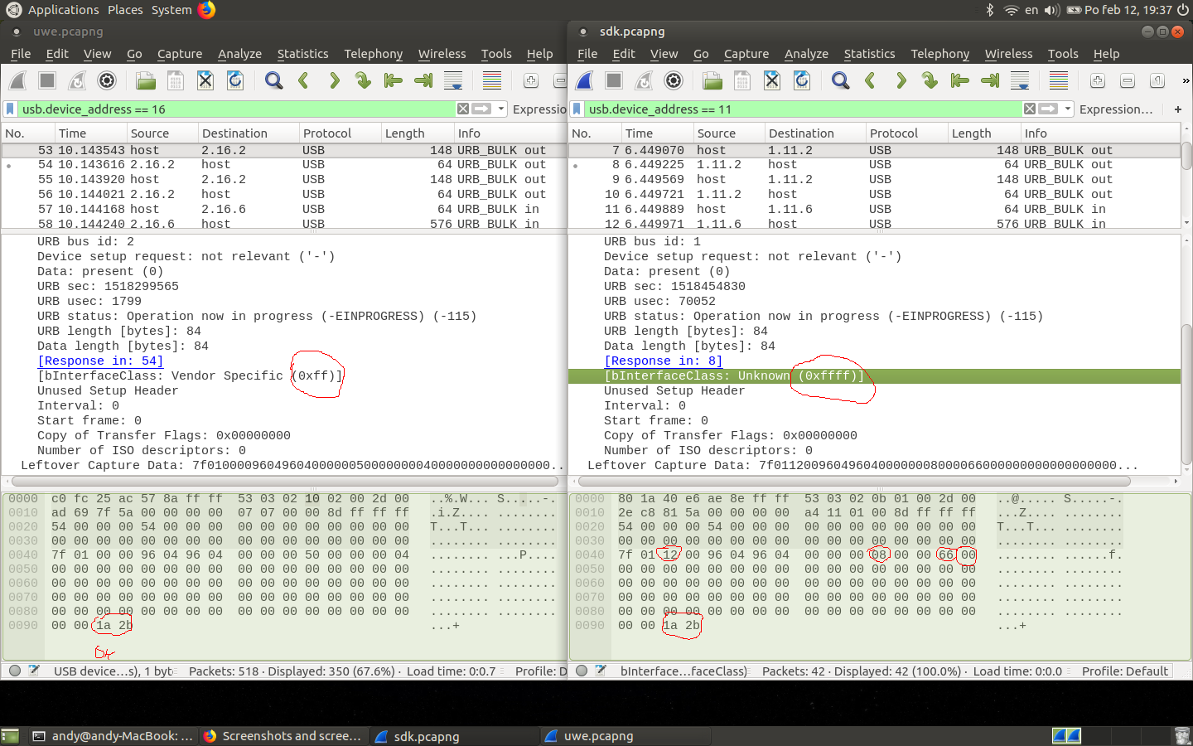
Task: Restart capture in uwe.pcapng window
Action: (x=77, y=80)
